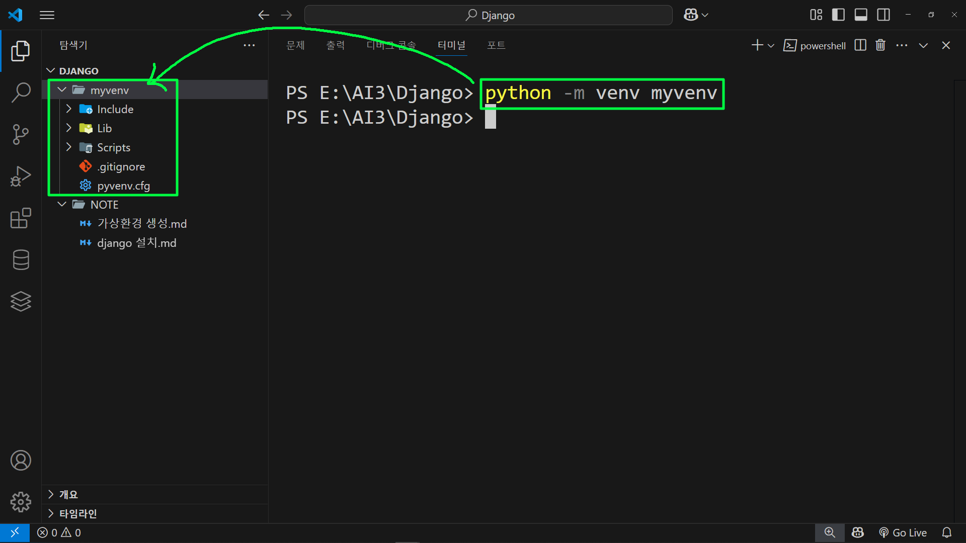Open the Search view in activity bar
Viewport: 966px width, 543px height.
pos(21,93)
